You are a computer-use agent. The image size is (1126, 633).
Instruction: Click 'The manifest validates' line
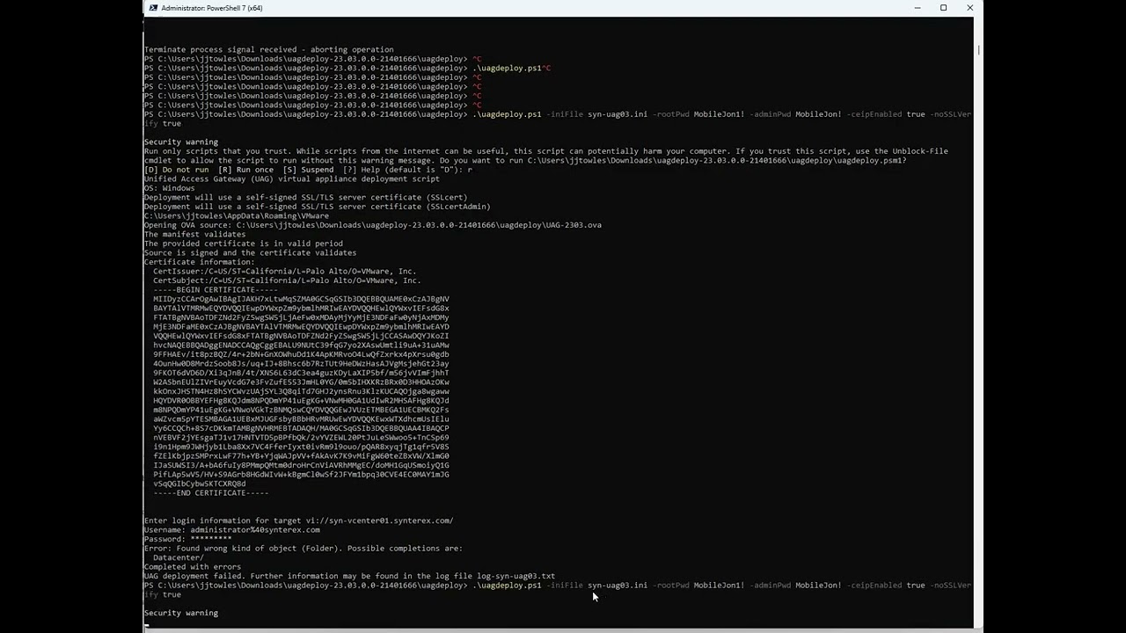coord(195,234)
